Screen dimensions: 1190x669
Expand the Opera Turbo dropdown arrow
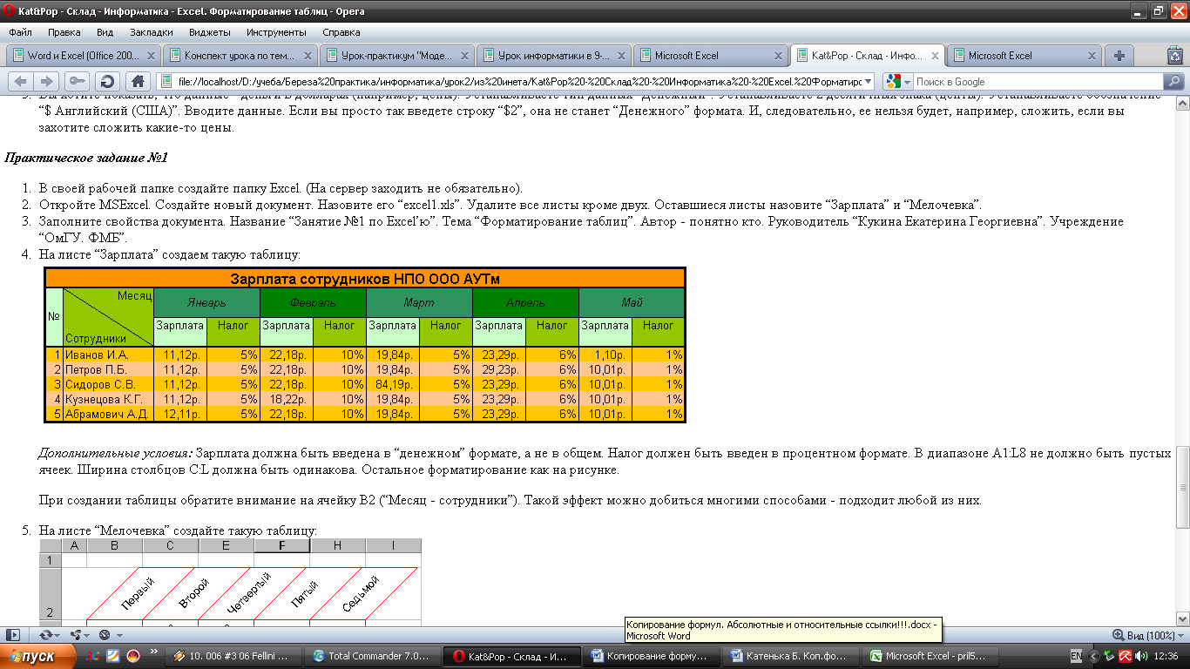click(118, 636)
